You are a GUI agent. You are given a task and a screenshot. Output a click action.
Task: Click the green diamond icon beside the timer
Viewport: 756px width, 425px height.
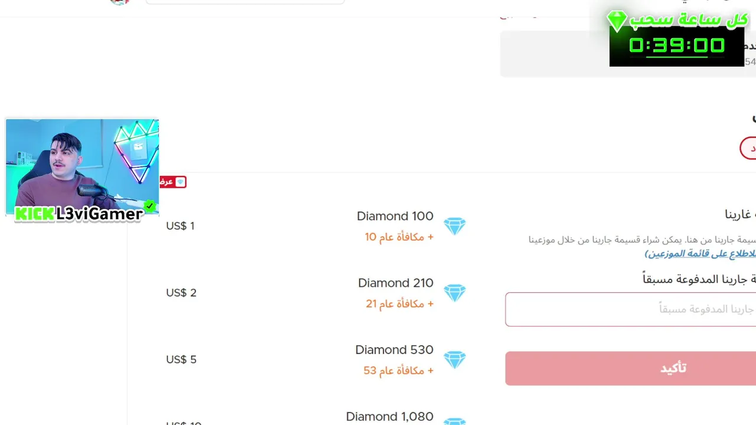point(617,21)
